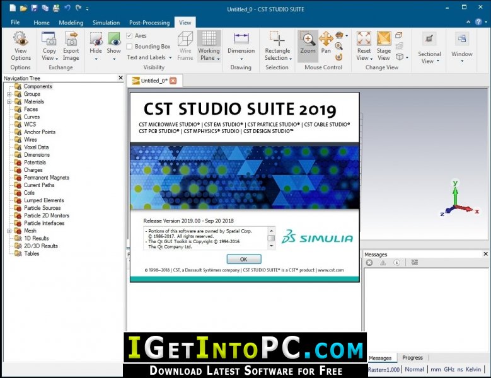Collapse the ribbon with the caret

(x=468, y=22)
